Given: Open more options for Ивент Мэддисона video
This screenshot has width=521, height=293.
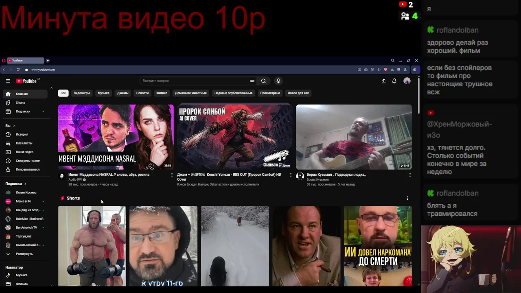Looking at the screenshot, I should click(172, 175).
